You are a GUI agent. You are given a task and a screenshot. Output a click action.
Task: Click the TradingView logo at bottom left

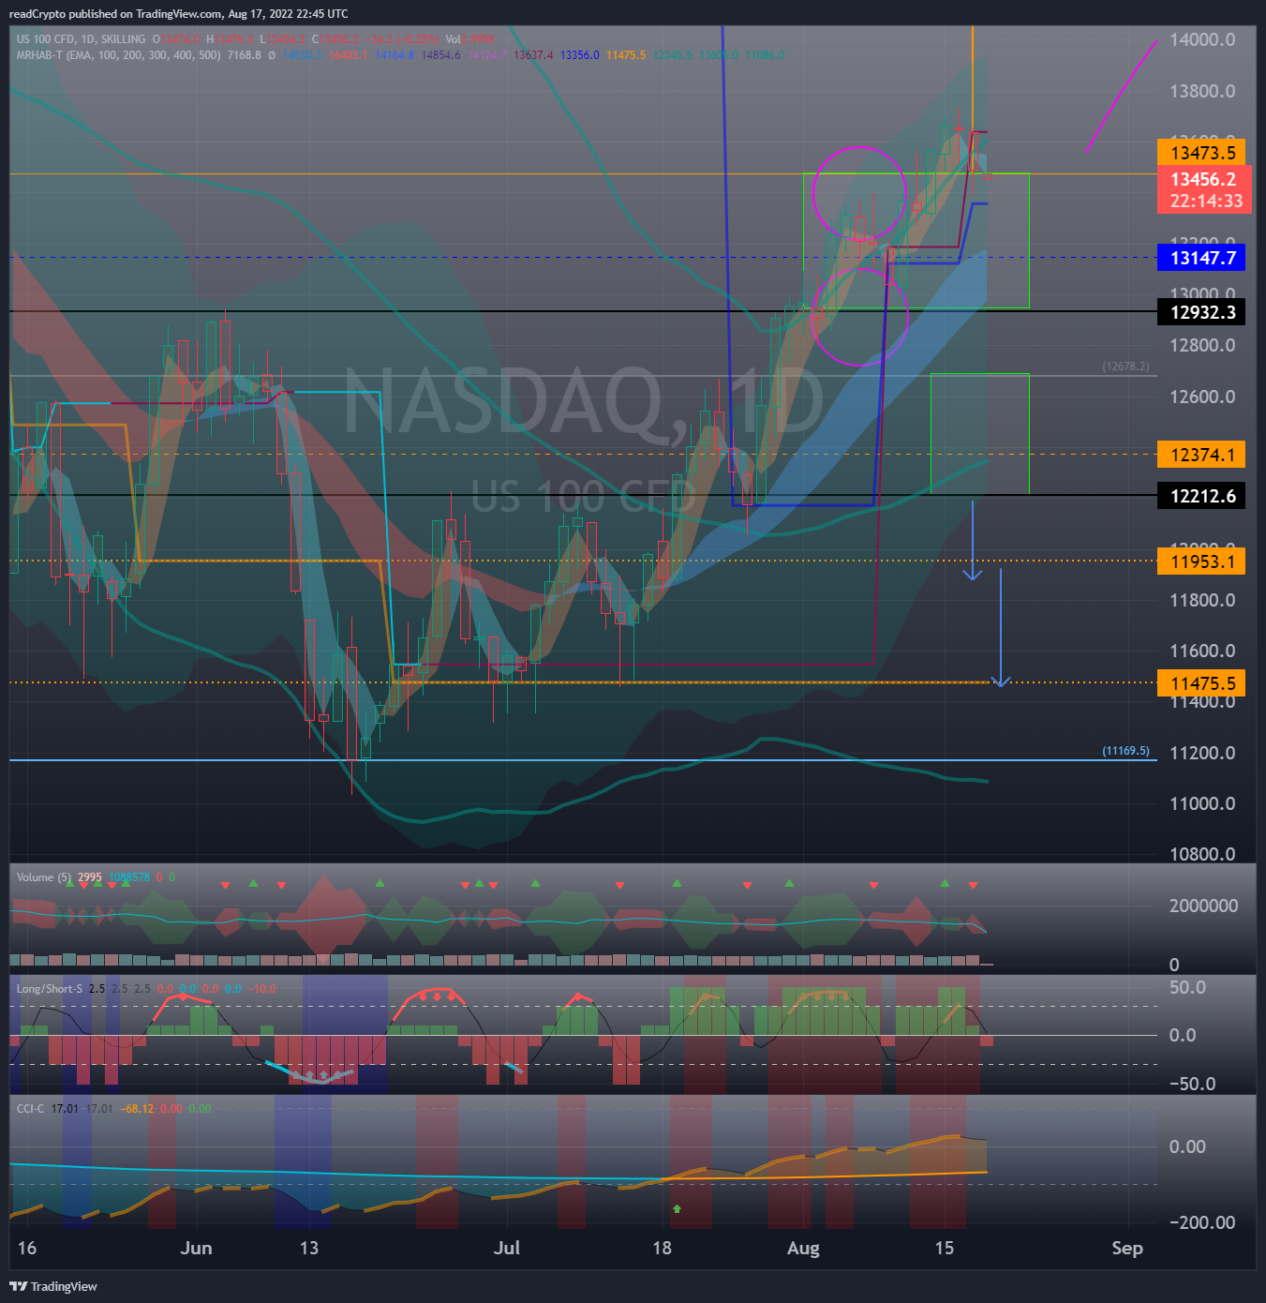[x=53, y=1286]
